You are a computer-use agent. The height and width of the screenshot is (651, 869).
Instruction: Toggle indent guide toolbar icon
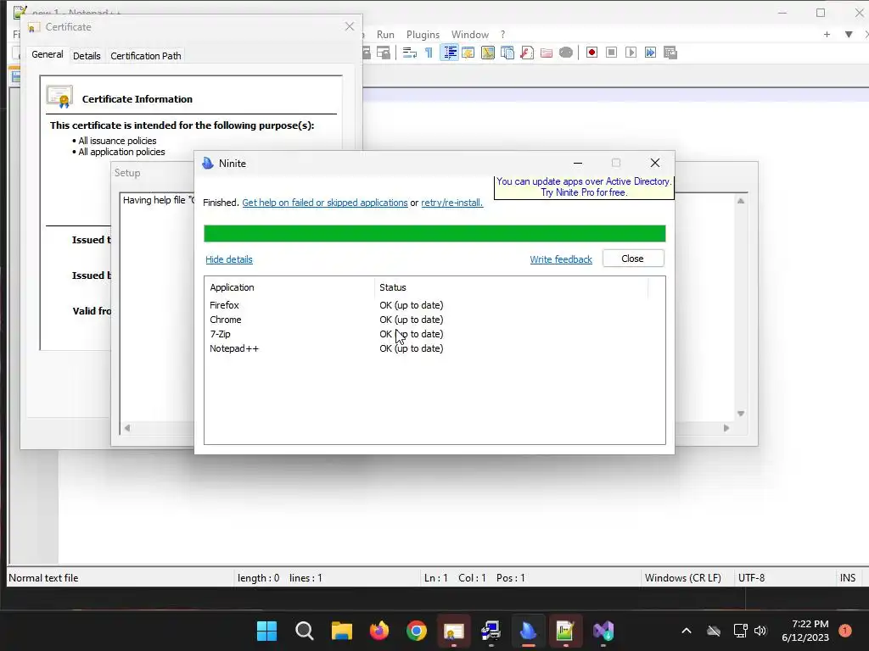tap(450, 53)
